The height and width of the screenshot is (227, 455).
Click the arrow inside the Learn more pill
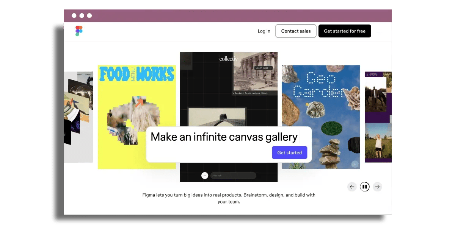coord(270,68)
